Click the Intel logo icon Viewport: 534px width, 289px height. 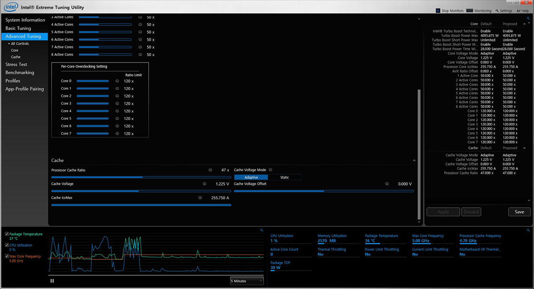click(11, 7)
